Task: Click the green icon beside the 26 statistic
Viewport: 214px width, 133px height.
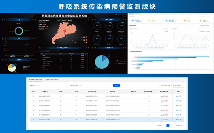Action: [201, 21]
